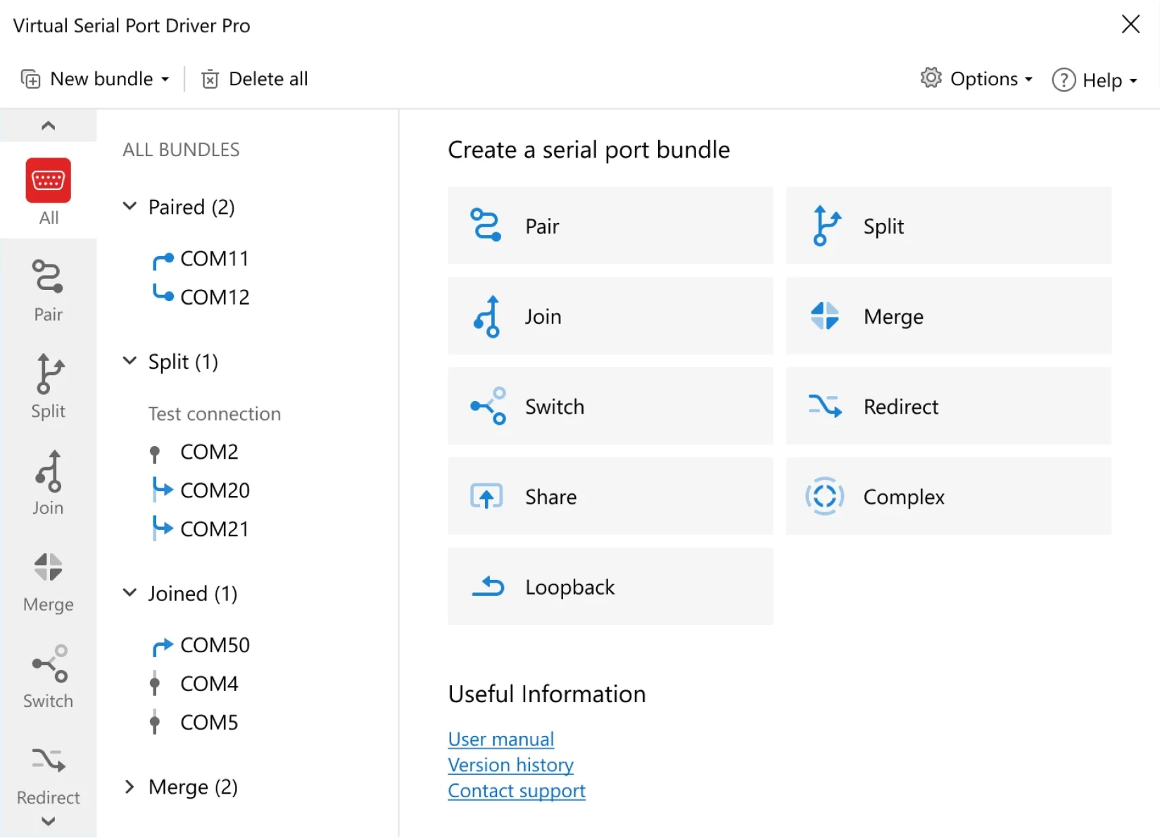Click the Pair icon in sidebar

48,290
